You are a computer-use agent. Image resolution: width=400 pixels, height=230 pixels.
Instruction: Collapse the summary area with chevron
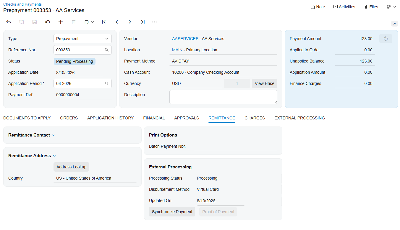click(394, 24)
